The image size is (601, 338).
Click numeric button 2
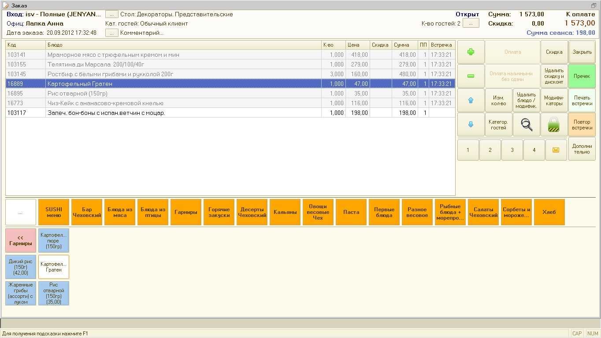click(x=490, y=150)
